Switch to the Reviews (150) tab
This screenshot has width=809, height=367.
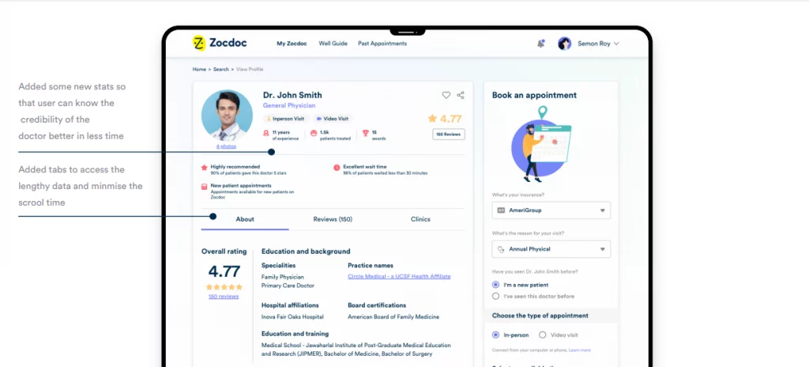(333, 219)
